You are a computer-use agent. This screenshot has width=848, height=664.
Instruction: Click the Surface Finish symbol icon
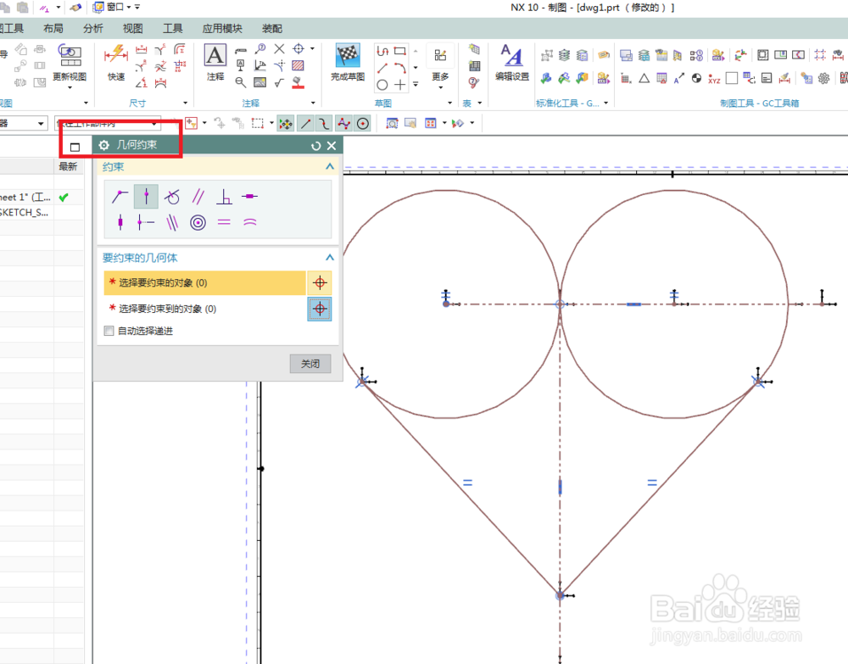279,83
